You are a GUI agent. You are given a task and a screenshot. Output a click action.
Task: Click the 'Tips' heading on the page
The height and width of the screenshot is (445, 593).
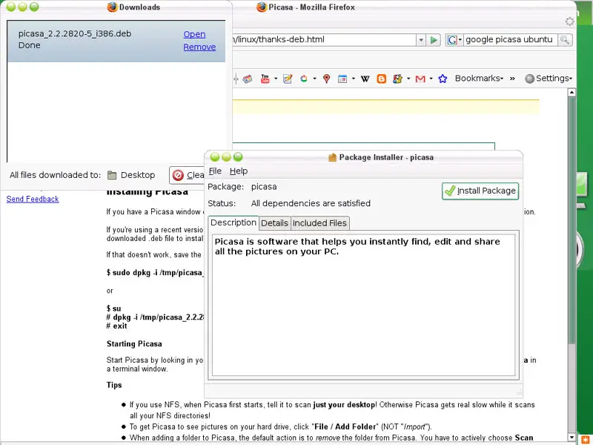[114, 385]
